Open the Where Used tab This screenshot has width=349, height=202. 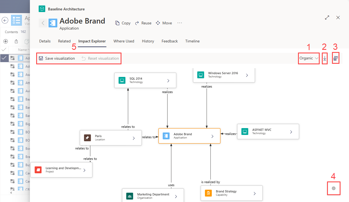(124, 41)
